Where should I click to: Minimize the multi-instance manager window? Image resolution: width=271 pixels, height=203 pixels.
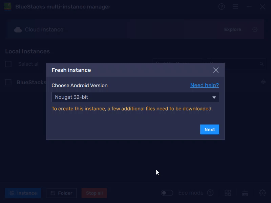click(249, 7)
